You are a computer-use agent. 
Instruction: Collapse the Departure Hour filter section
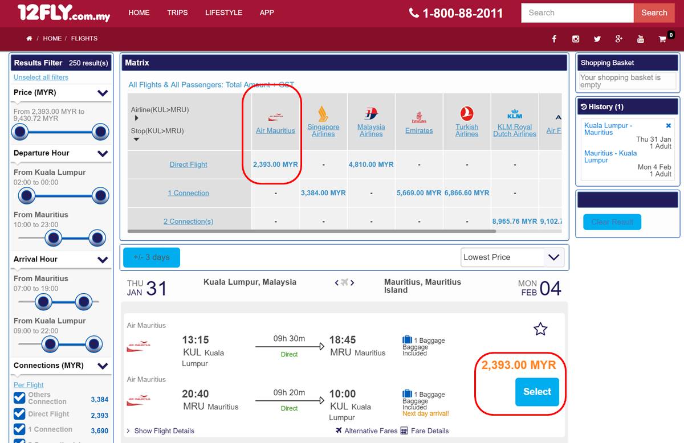pos(103,153)
